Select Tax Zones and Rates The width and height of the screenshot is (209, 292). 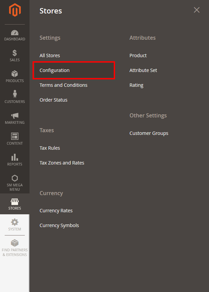(x=62, y=163)
